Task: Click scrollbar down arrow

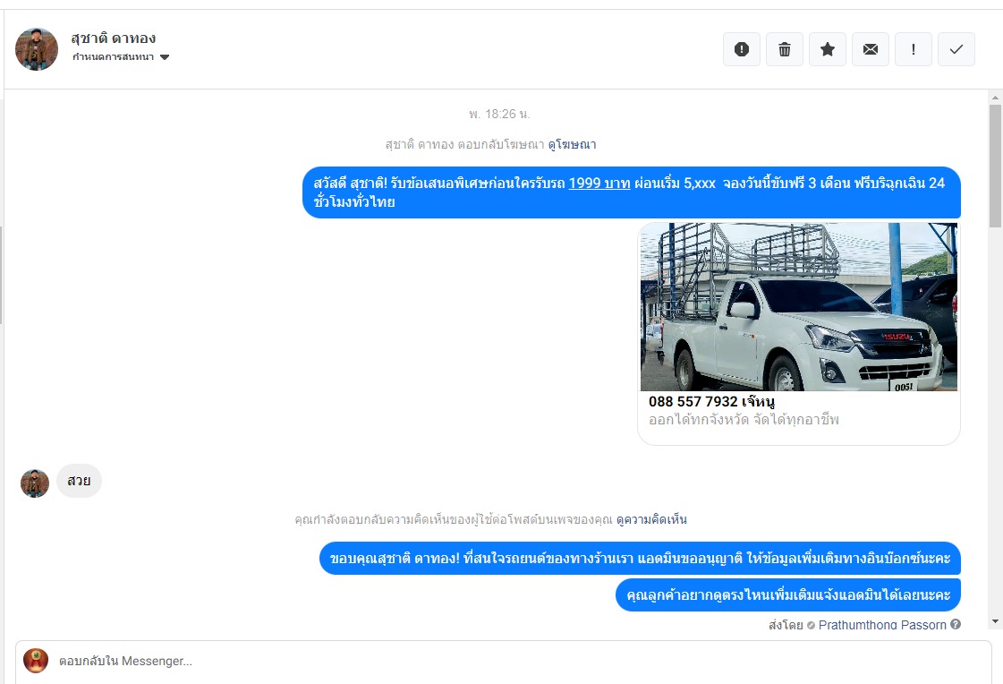Action: coord(995,621)
